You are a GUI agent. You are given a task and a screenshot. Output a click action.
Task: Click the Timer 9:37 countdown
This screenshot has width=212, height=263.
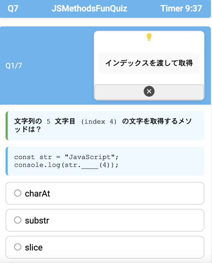181,8
